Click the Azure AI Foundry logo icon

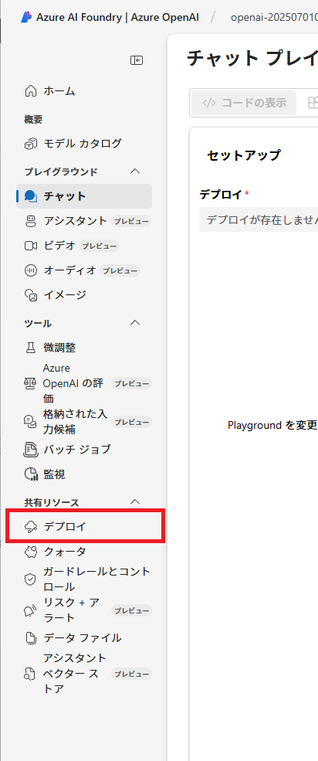point(25,18)
